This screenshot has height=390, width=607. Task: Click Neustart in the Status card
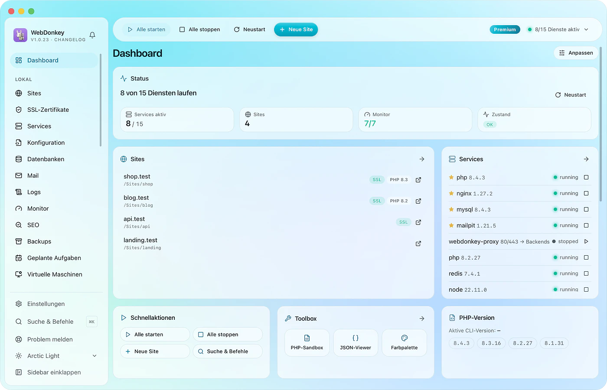[571, 95]
